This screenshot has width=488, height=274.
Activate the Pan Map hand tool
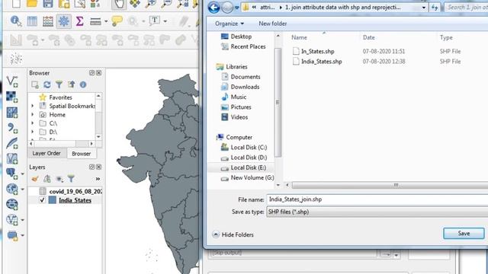pos(119,4)
